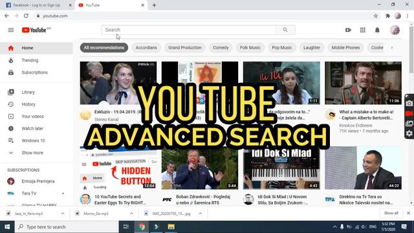Click the taskbar Type here to search box

point(67,227)
